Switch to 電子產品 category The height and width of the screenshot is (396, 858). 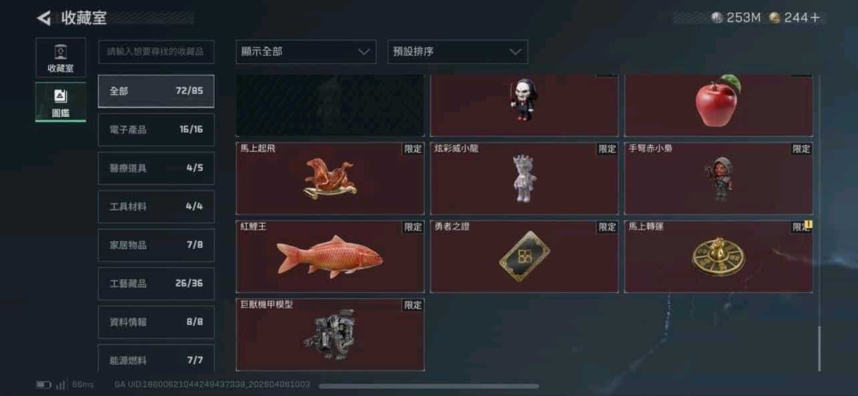click(x=156, y=130)
